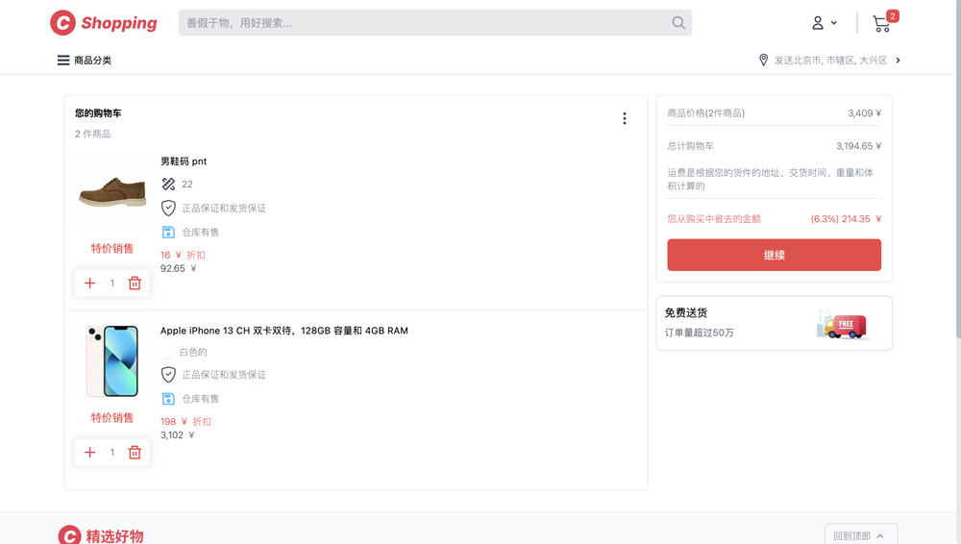
Task: Delete iPhone 13 from cart
Action: (x=135, y=452)
